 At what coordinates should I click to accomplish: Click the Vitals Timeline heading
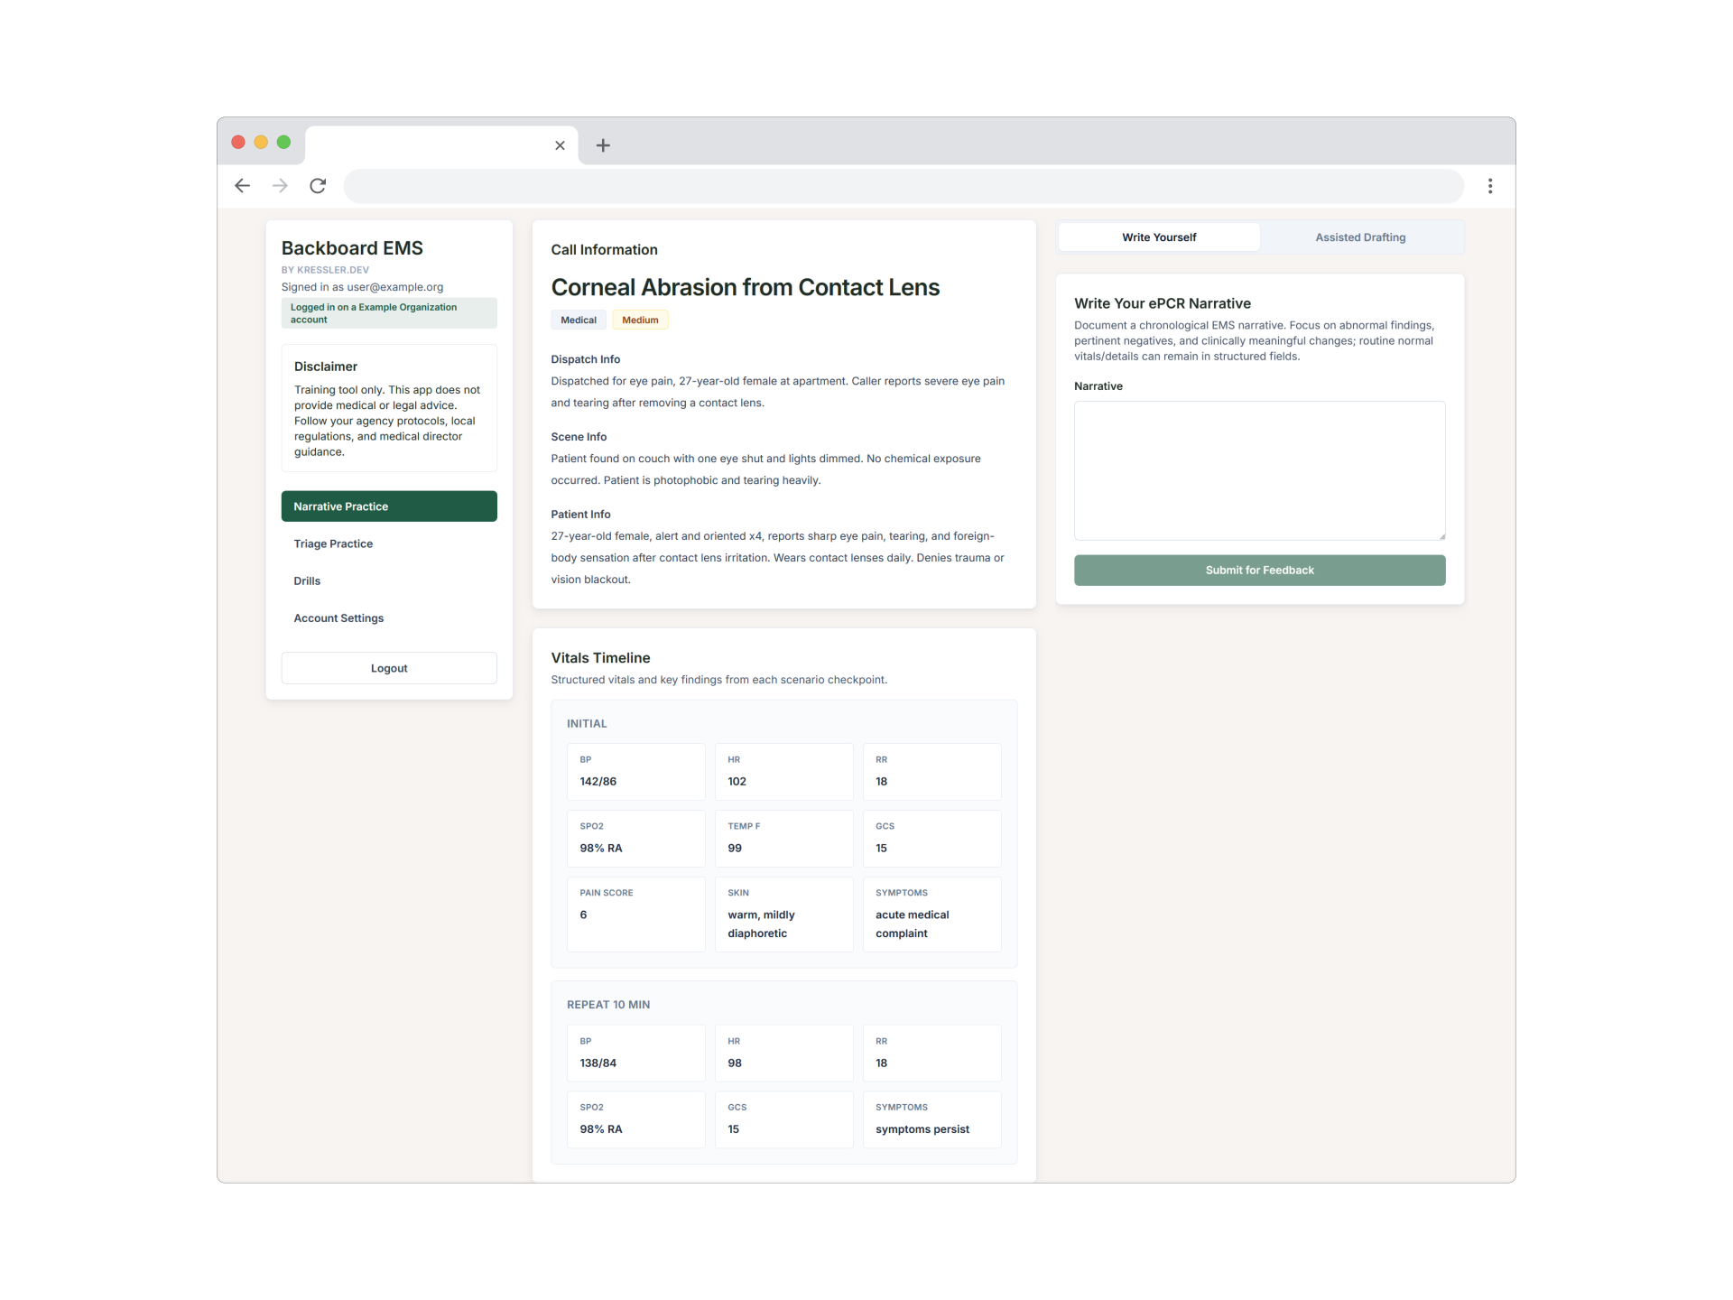coord(601,658)
